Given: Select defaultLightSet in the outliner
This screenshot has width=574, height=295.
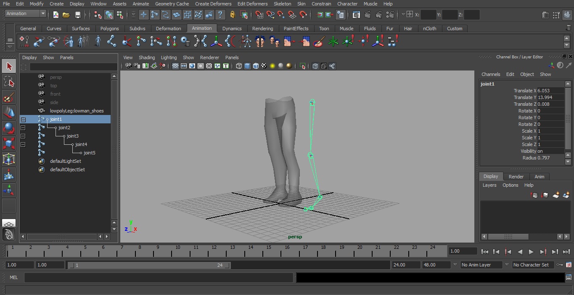Looking at the screenshot, I should (x=65, y=161).
